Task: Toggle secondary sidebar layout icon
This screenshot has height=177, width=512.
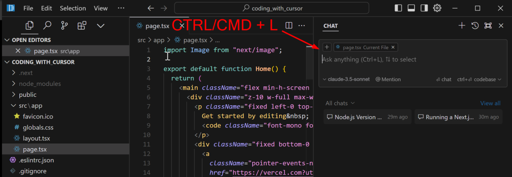Action: [424, 8]
